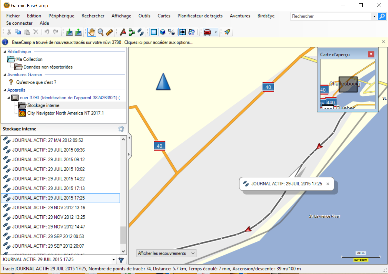Open the Périphérique menu

click(61, 16)
